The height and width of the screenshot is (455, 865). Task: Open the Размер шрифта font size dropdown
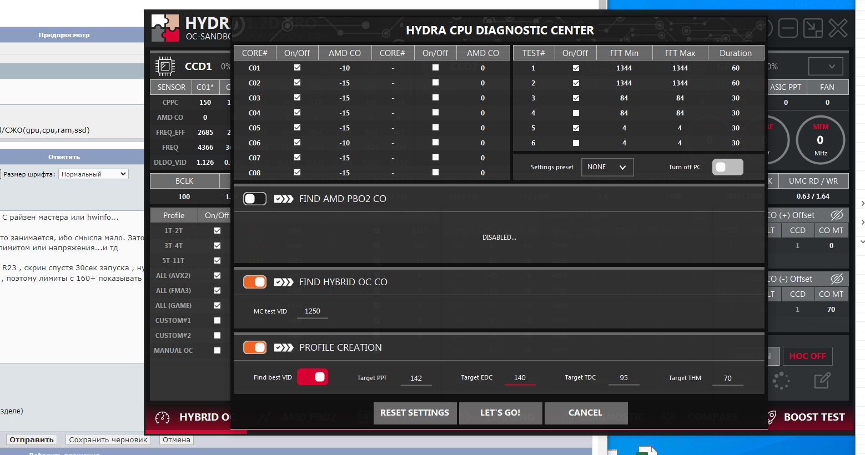tap(93, 174)
